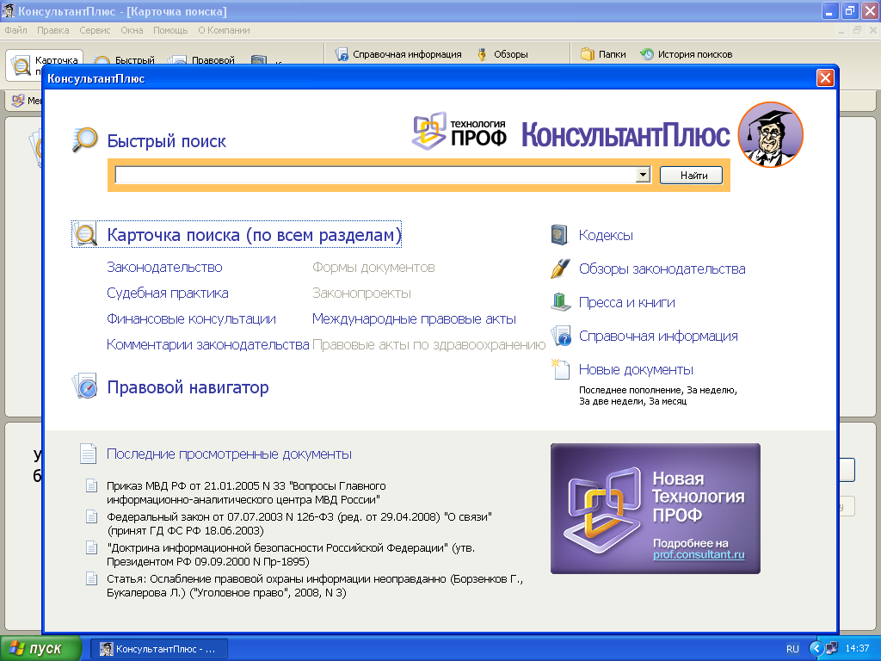Open Федеральный закон О связи document
Viewport: 881px width, 661px height.
pyautogui.click(x=299, y=523)
